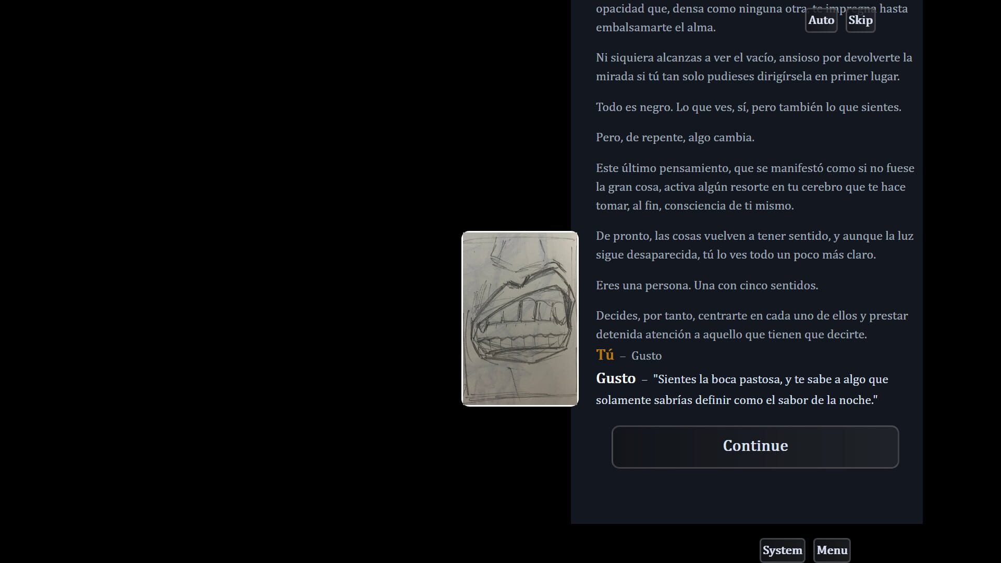
Task: Open the System menu
Action: click(782, 550)
